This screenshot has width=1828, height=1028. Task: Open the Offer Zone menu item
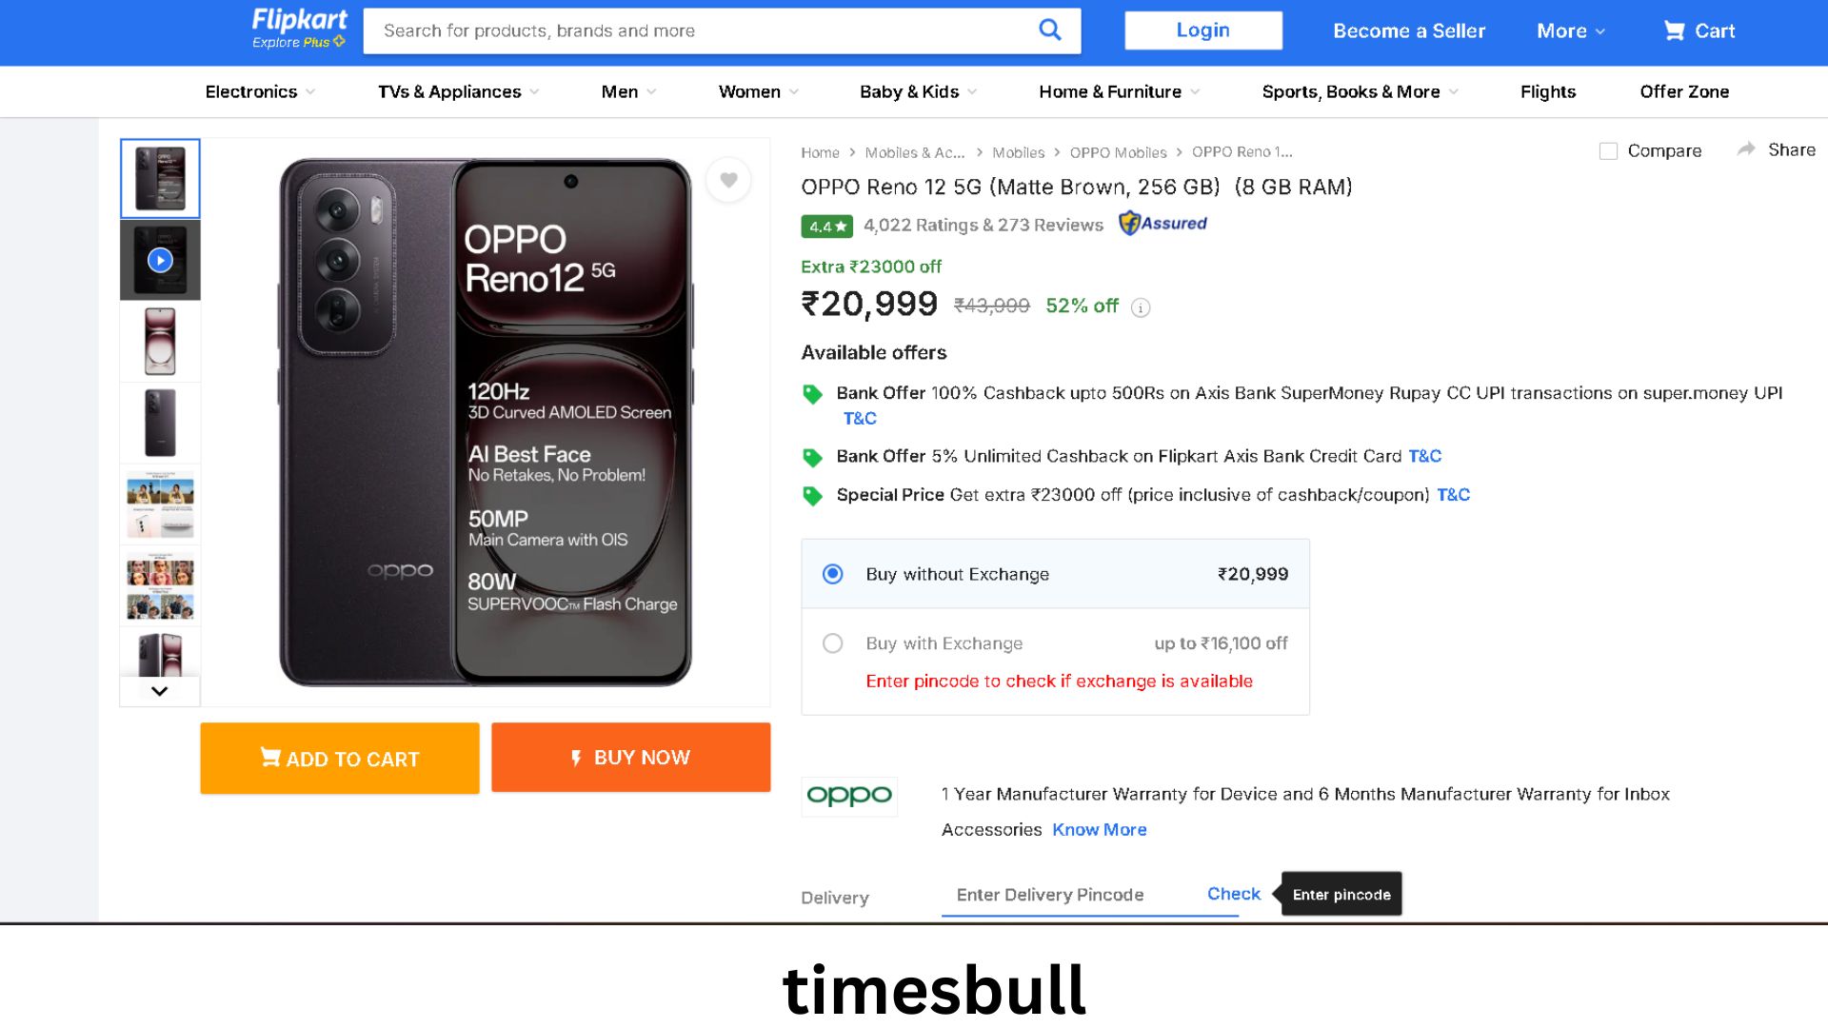coord(1684,91)
